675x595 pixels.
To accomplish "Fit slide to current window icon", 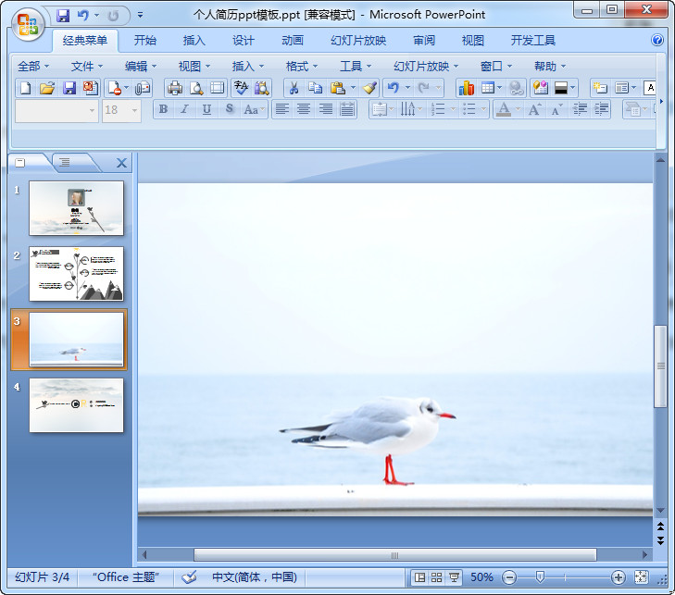I will [641, 577].
